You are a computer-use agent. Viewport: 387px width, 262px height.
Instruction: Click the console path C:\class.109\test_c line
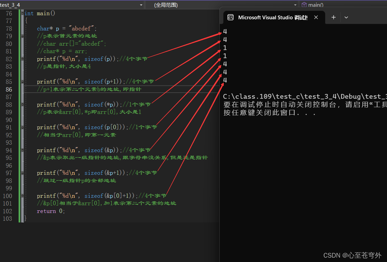(x=305, y=97)
